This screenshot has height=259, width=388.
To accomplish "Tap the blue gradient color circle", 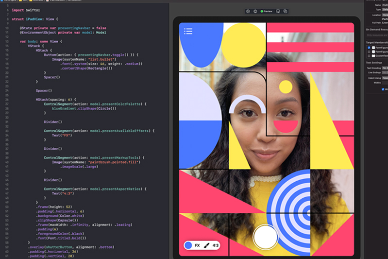I will pos(188,245).
